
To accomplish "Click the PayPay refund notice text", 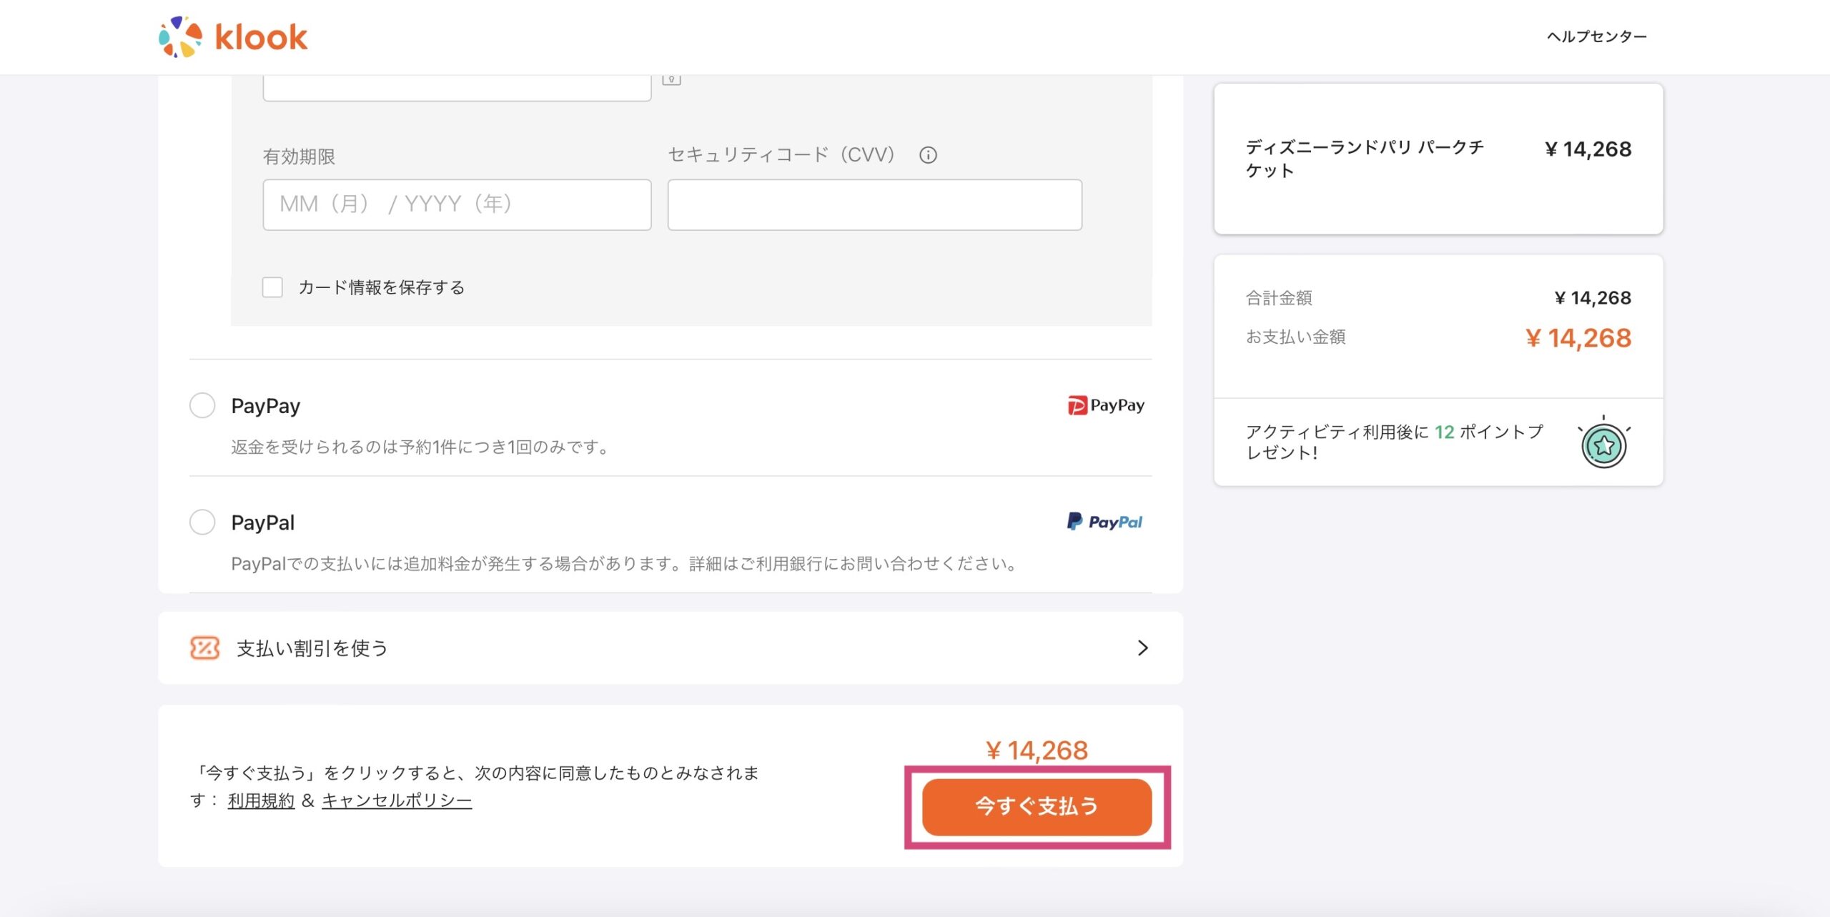I will (x=420, y=447).
